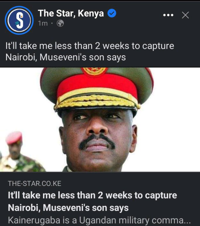Screen dimensions: 200x226
Task: Open the post via "1m" timestamp
Action: pyautogui.click(x=43, y=23)
